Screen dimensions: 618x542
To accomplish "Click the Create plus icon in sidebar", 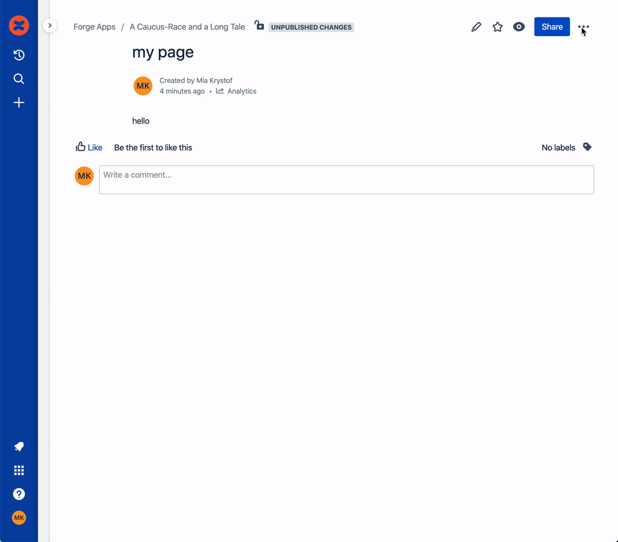I will 19,102.
